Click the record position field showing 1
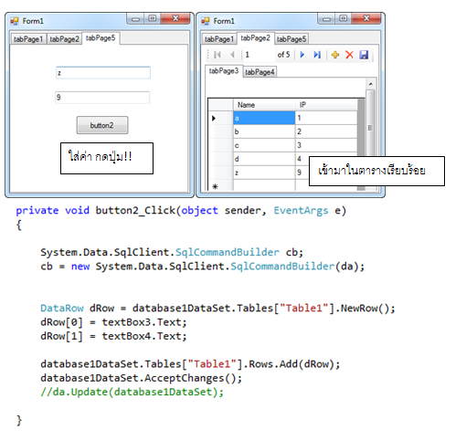 pyautogui.click(x=259, y=55)
